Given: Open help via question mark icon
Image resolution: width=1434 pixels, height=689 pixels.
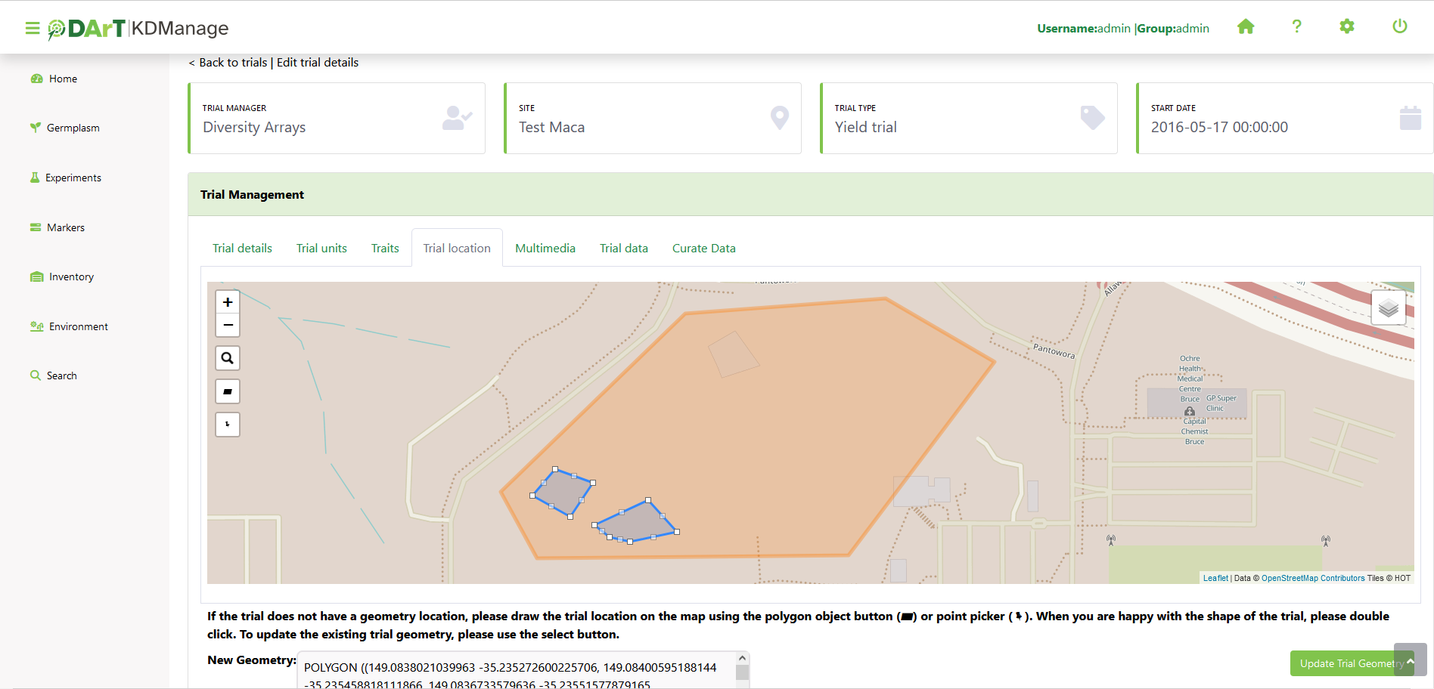Looking at the screenshot, I should [x=1296, y=27].
